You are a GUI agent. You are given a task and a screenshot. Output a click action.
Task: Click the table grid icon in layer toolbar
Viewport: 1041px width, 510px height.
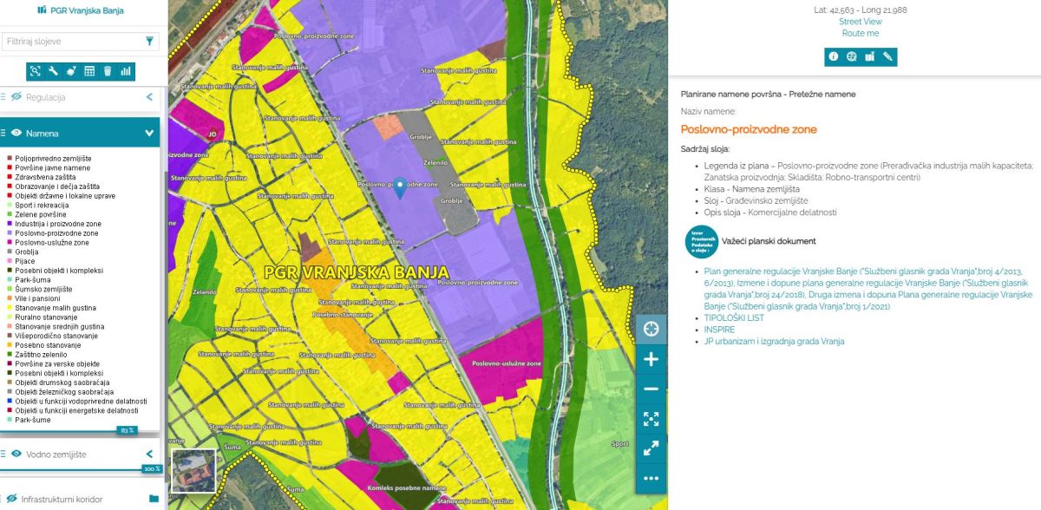(89, 71)
